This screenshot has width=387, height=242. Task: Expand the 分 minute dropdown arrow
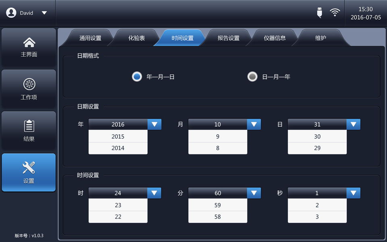254,193
